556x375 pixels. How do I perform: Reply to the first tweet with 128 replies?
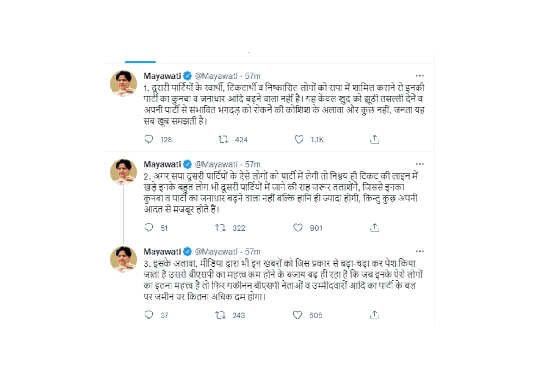click(149, 139)
